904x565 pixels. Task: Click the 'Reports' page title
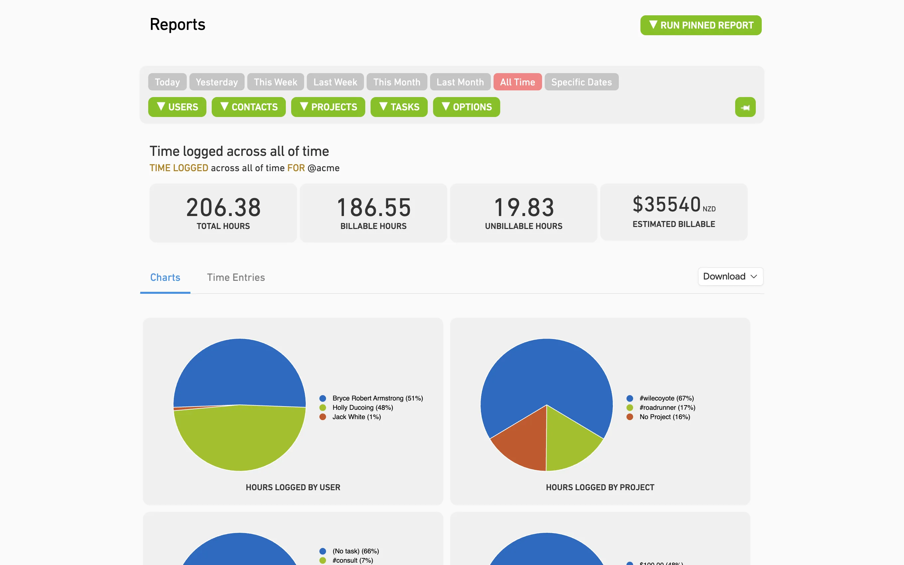(x=177, y=25)
